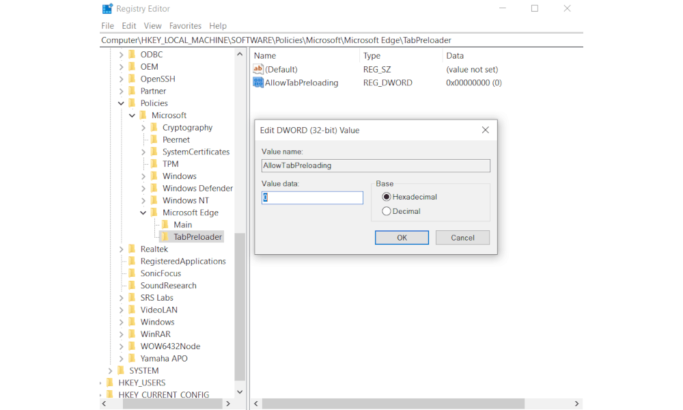This screenshot has width=683, height=410.
Task: Click the tree pane horizontal scrollbar thumb
Action: [x=173, y=403]
